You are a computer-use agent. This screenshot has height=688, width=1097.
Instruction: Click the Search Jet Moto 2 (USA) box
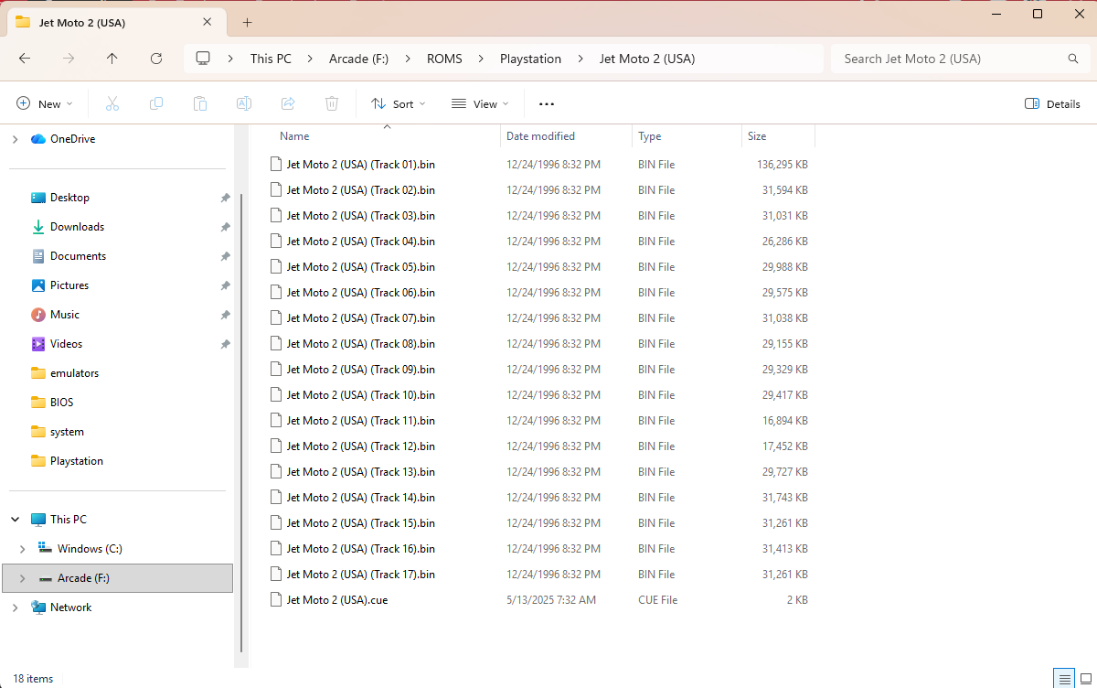pos(951,59)
